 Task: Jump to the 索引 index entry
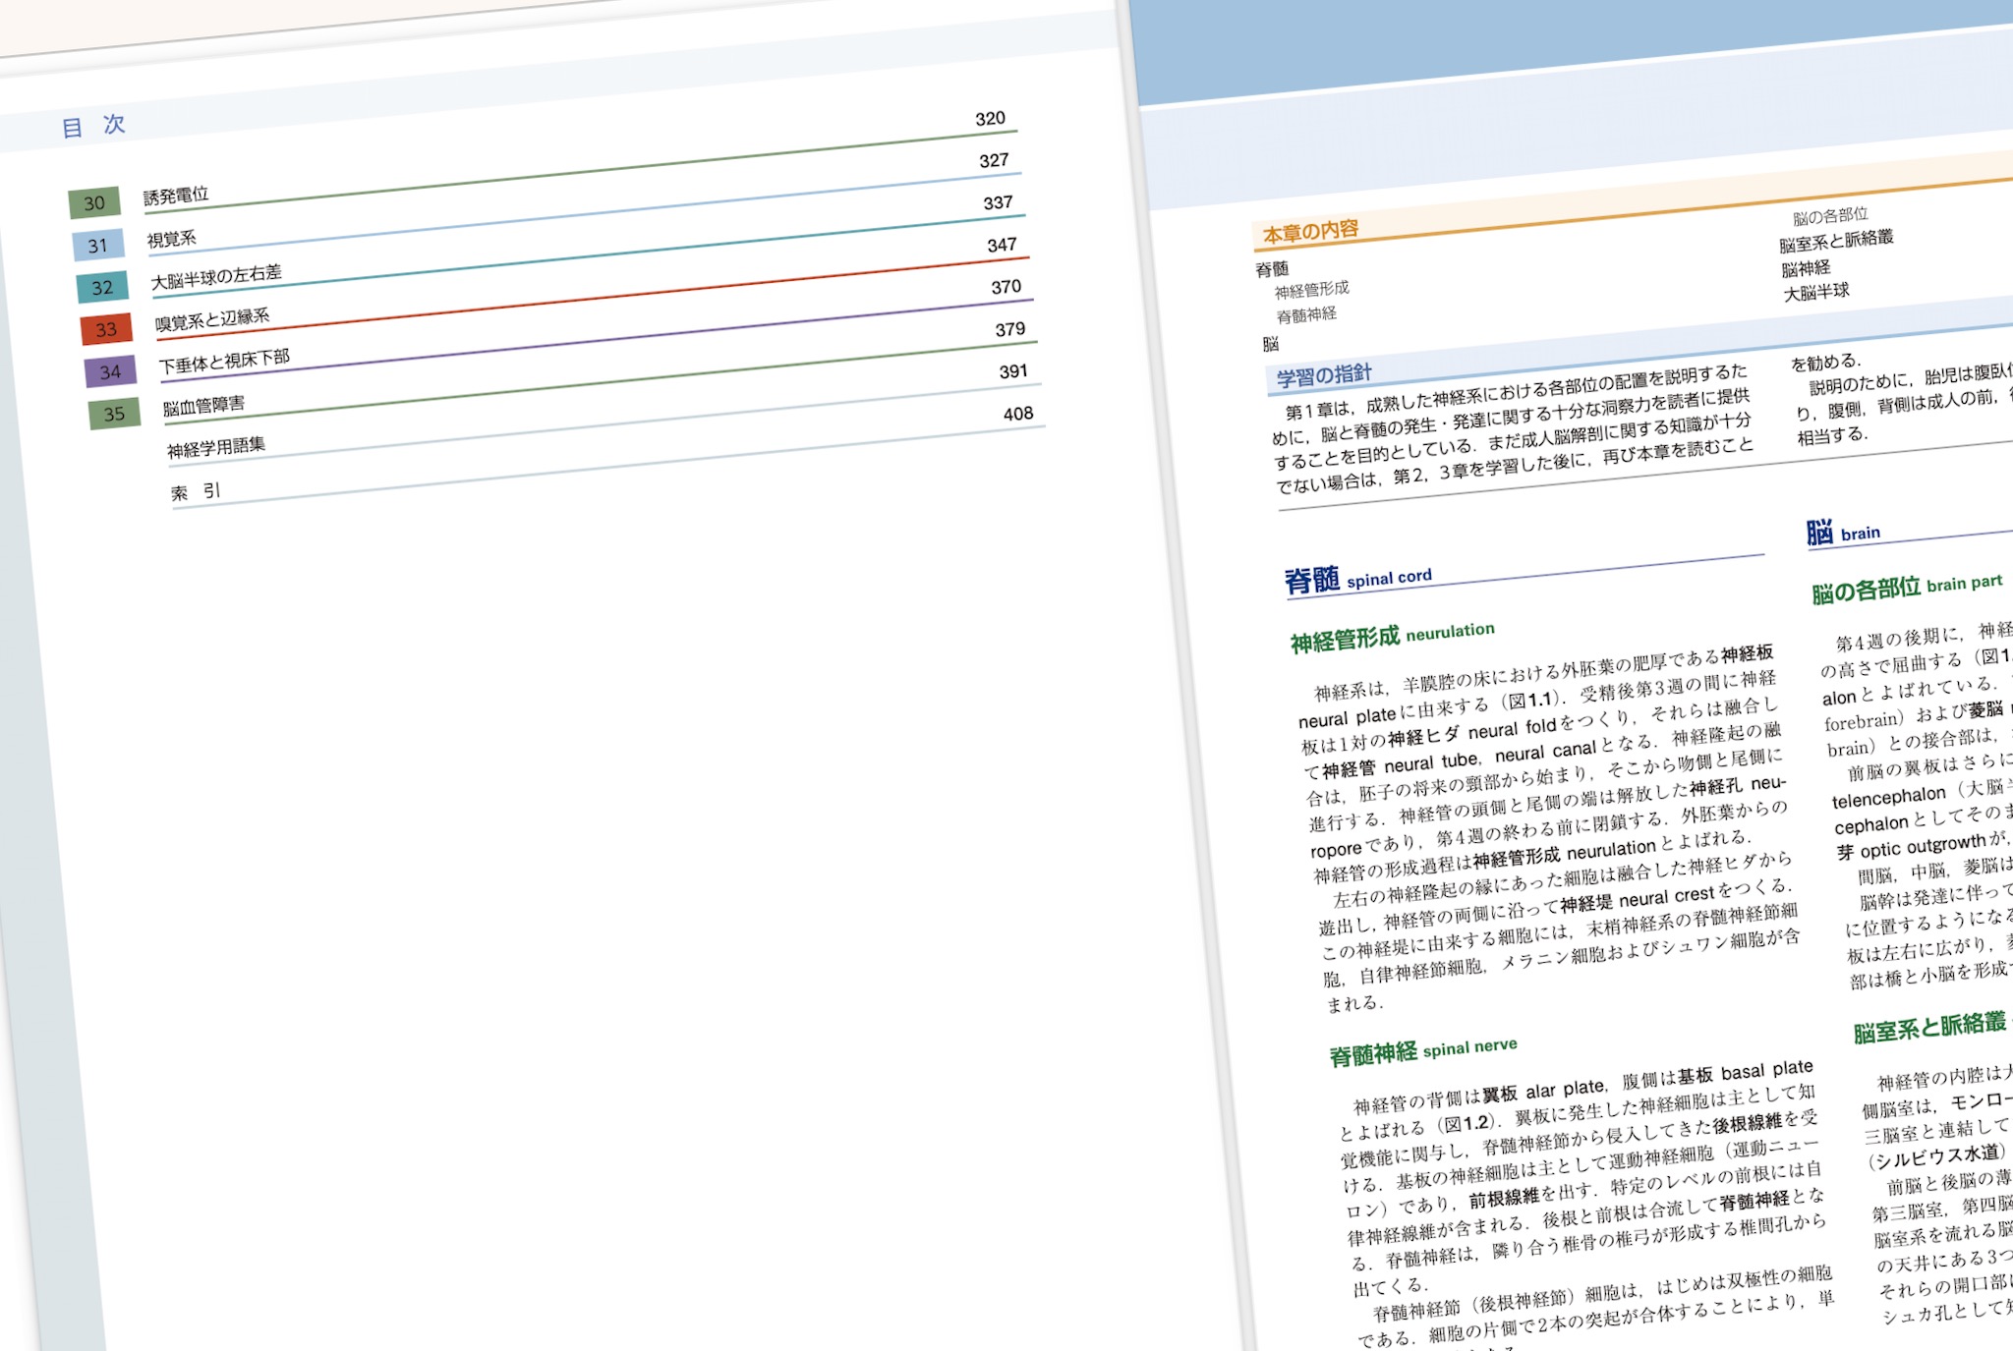click(196, 491)
